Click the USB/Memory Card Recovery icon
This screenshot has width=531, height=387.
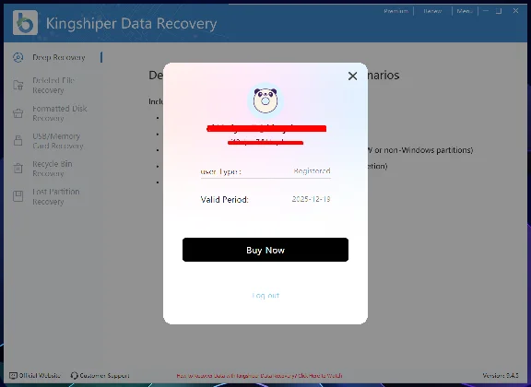pyautogui.click(x=18, y=140)
